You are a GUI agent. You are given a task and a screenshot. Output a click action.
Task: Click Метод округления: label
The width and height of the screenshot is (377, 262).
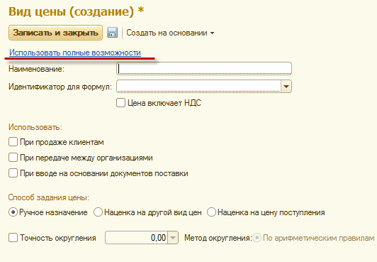click(x=218, y=238)
